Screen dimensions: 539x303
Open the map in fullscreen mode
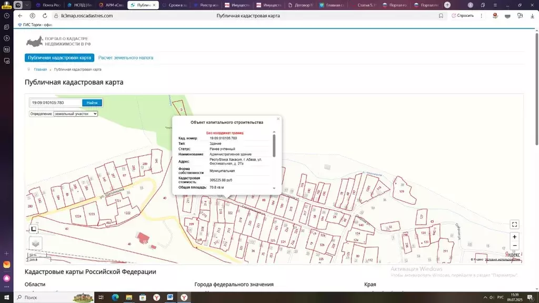tap(514, 224)
